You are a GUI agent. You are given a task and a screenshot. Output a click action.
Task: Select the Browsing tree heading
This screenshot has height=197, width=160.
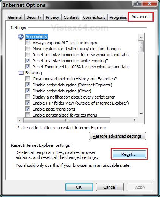point(34,73)
